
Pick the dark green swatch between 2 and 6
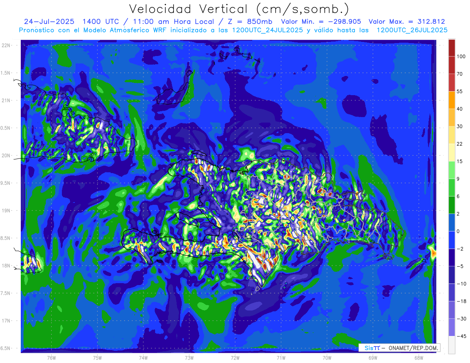pos(452,205)
